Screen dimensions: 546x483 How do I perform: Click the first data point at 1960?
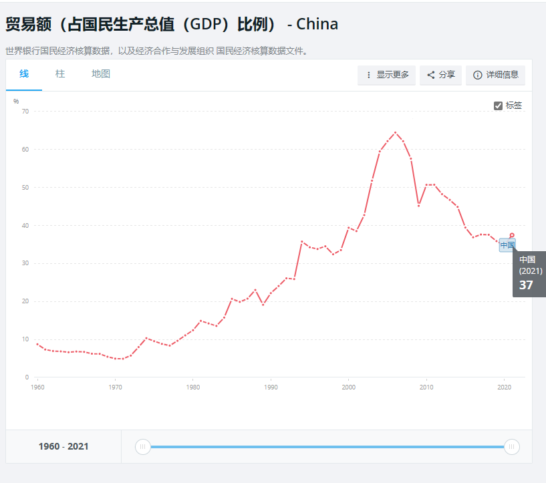37,344
